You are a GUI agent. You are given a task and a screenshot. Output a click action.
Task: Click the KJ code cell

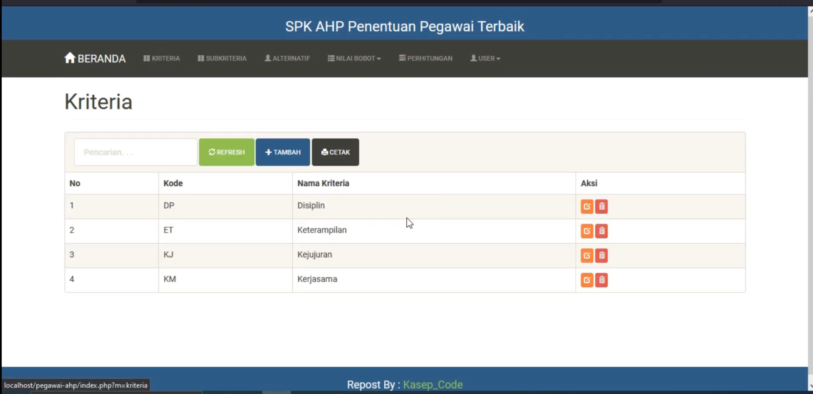(225, 255)
